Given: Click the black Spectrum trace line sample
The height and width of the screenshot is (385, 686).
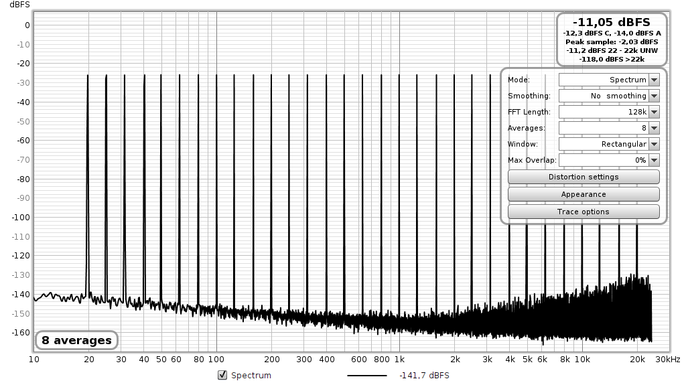Looking at the screenshot, I should click(367, 376).
